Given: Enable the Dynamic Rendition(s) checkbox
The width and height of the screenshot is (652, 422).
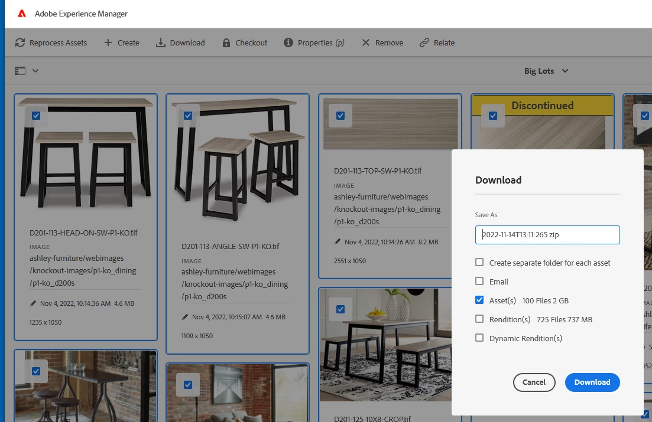Looking at the screenshot, I should point(479,338).
